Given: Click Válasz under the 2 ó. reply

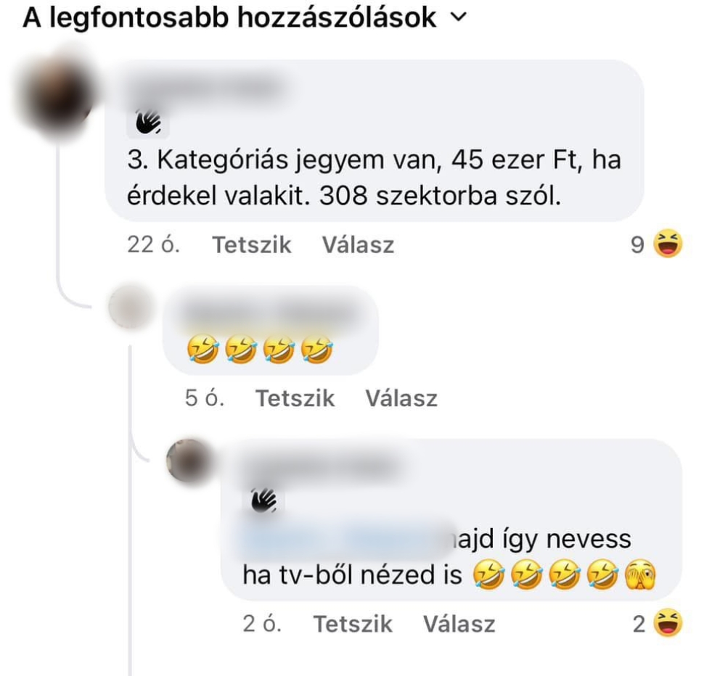Looking at the screenshot, I should 459,624.
